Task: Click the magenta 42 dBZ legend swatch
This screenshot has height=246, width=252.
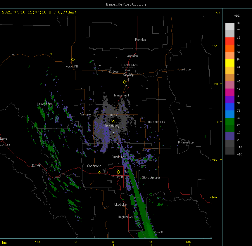Action: click(230, 92)
